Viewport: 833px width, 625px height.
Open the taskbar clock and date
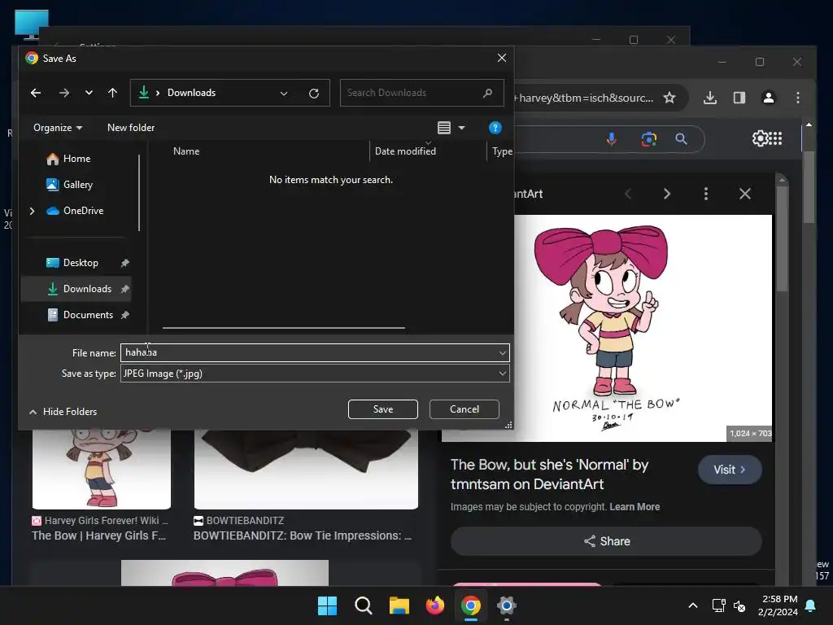[x=778, y=605]
